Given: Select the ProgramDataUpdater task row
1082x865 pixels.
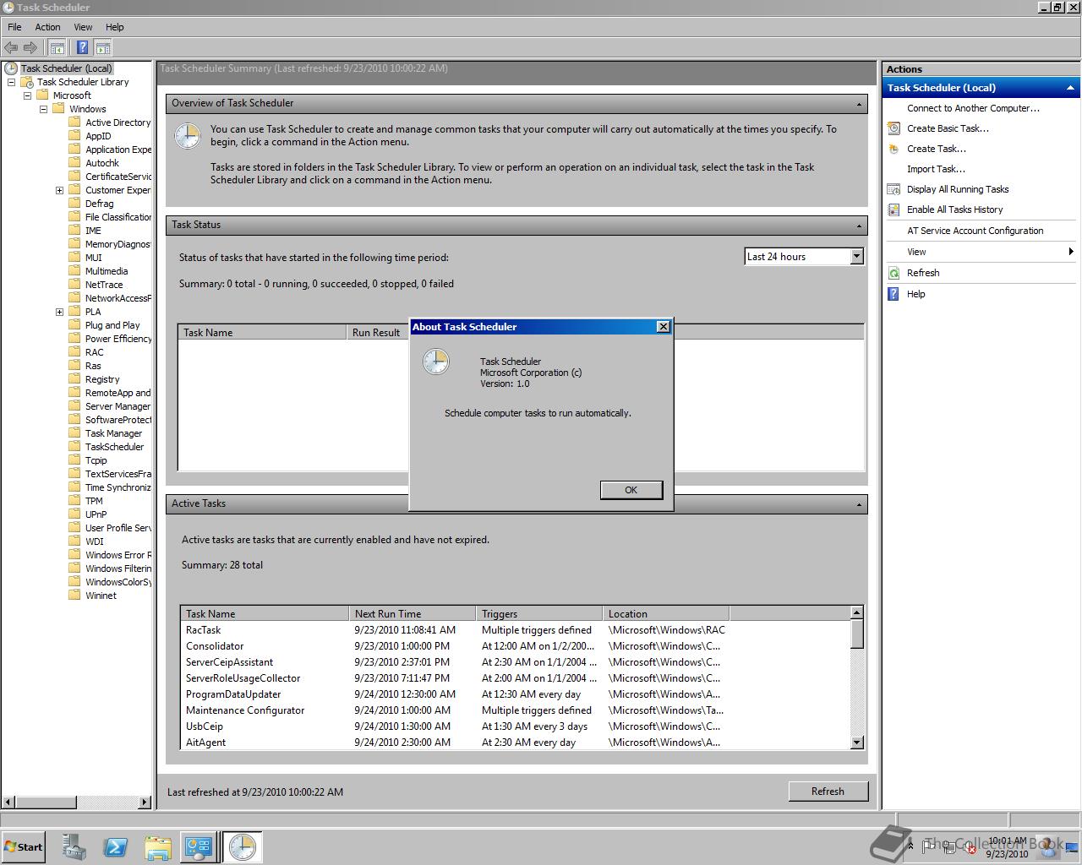Looking at the screenshot, I should (x=515, y=694).
